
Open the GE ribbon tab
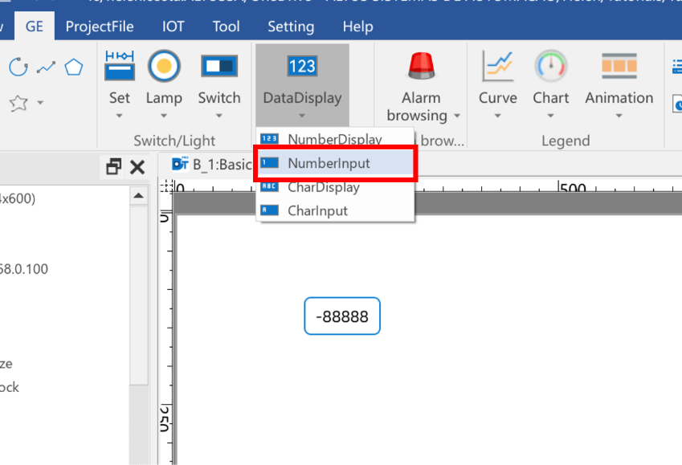[35, 27]
